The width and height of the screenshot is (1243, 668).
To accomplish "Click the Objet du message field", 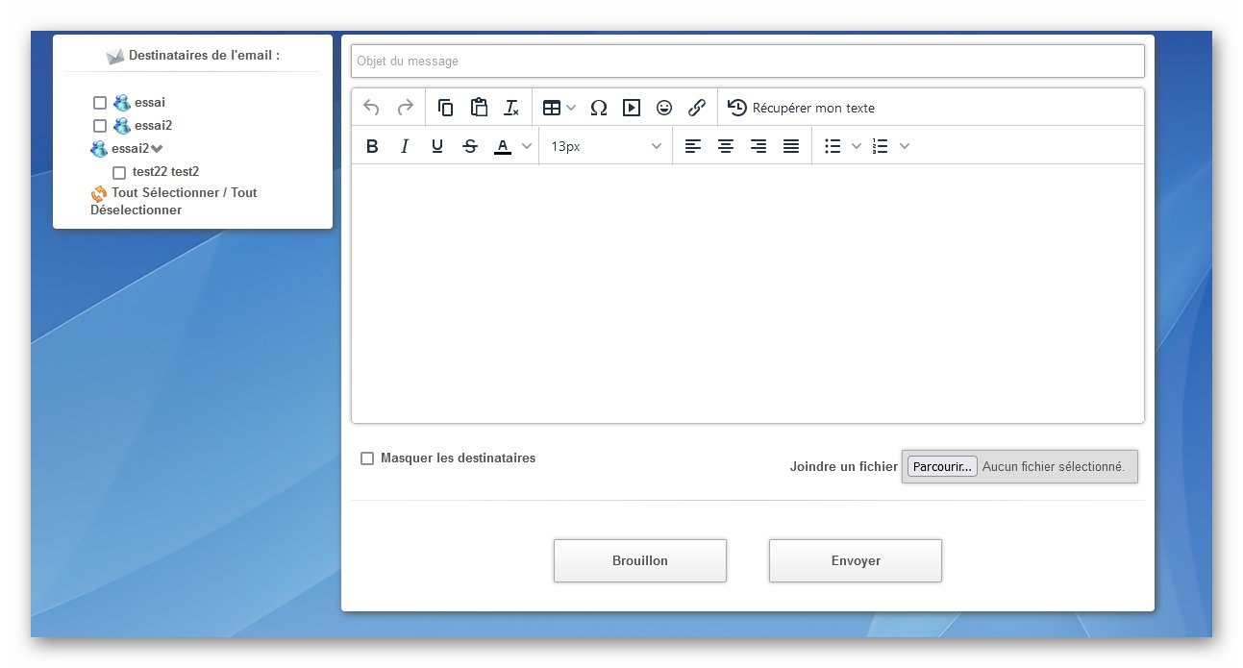I will coord(747,62).
